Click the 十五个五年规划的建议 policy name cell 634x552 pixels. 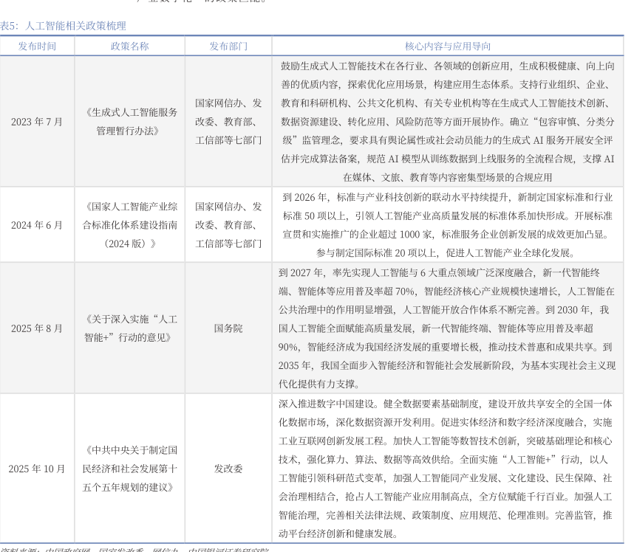pyautogui.click(x=130, y=469)
